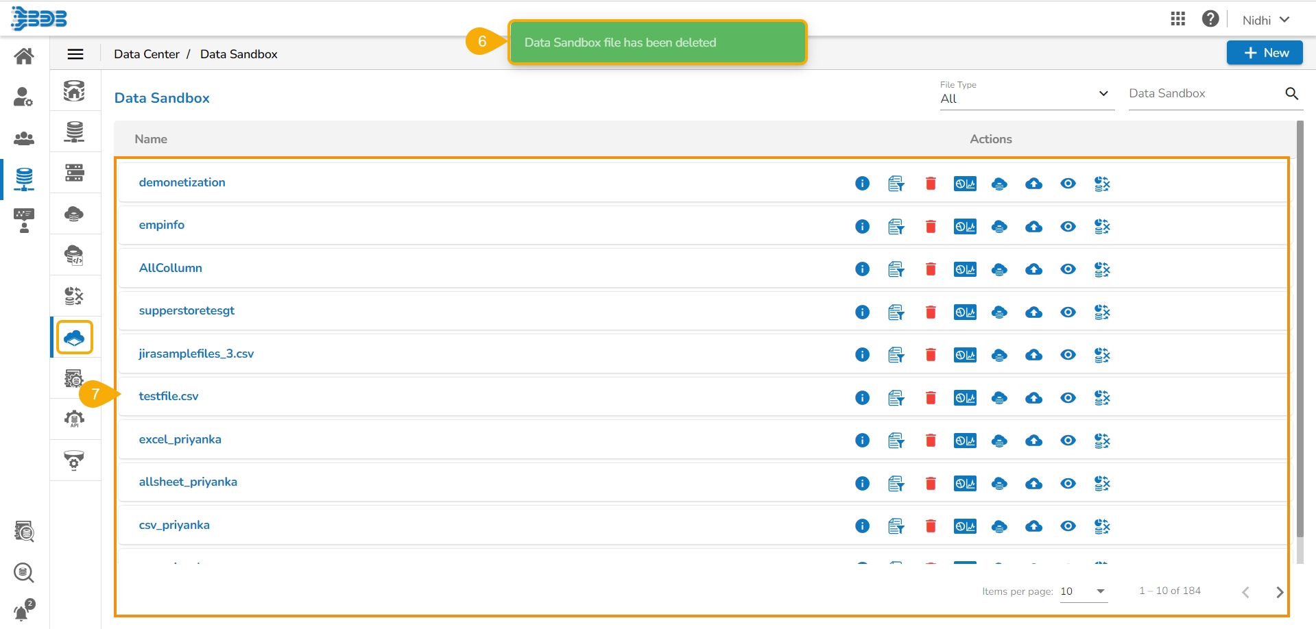Click the New button

click(1265, 53)
